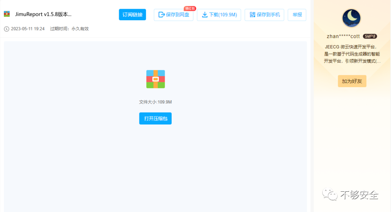The width and height of the screenshot is (391, 212).
Task: Click the large zip archive icon
Action: pyautogui.click(x=155, y=79)
